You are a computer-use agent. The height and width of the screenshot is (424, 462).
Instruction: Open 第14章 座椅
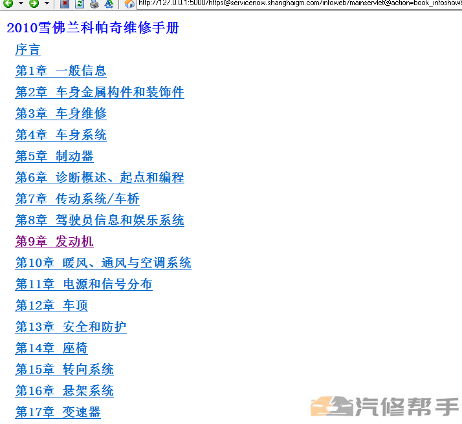pos(51,348)
